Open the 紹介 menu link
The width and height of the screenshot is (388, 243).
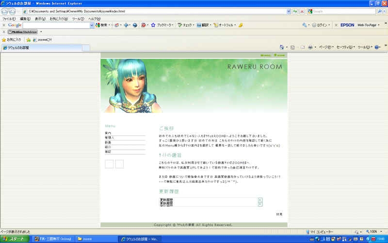coord(108,147)
